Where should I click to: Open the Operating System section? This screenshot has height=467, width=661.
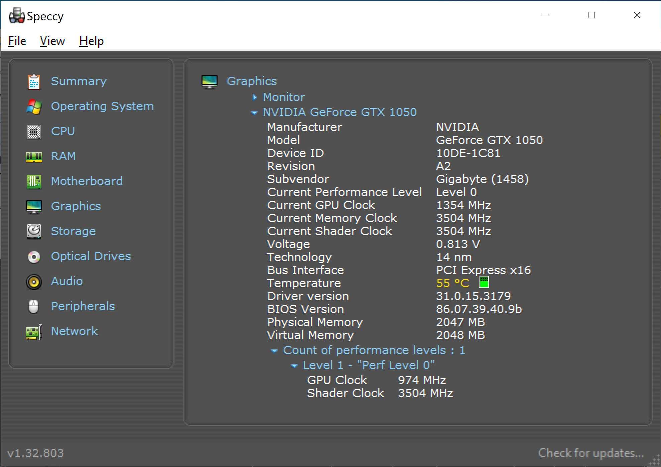coord(103,106)
